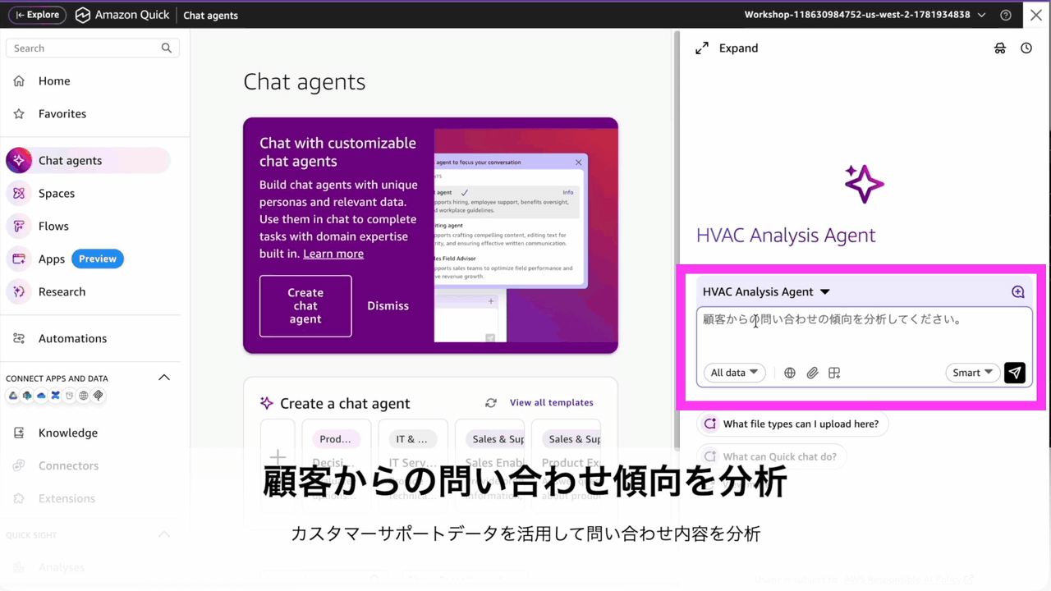This screenshot has width=1051, height=591.
Task: Click the 'Chat agents' page heading
Action: (x=305, y=82)
